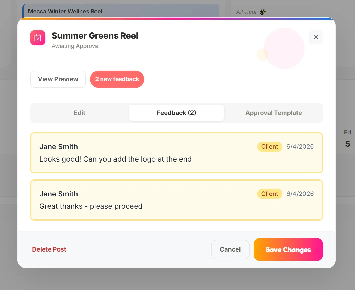Click the pink calendar check icon
The height and width of the screenshot is (290, 355).
tap(38, 38)
